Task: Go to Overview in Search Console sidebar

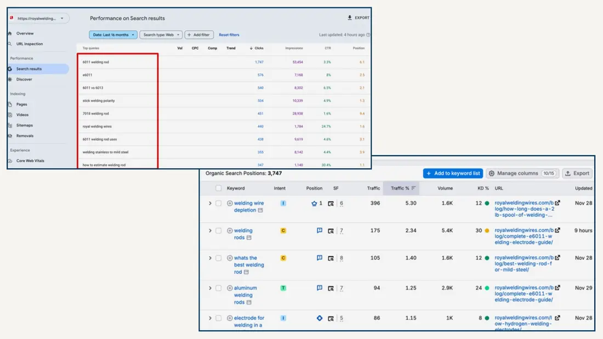Action: [25, 33]
